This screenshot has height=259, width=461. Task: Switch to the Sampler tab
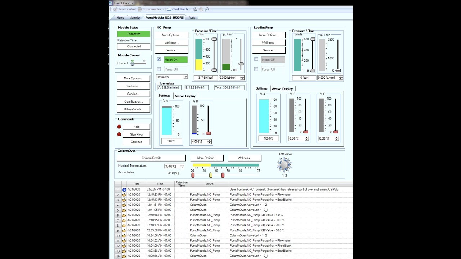[135, 18]
